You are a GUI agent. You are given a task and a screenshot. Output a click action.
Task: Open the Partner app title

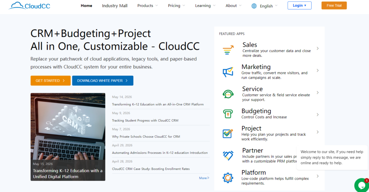[253, 150]
